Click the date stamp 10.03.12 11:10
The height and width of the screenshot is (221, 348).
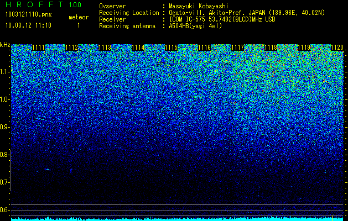(28, 25)
